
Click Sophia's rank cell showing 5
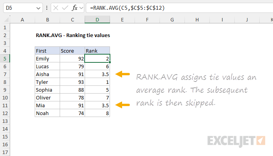(x=97, y=90)
